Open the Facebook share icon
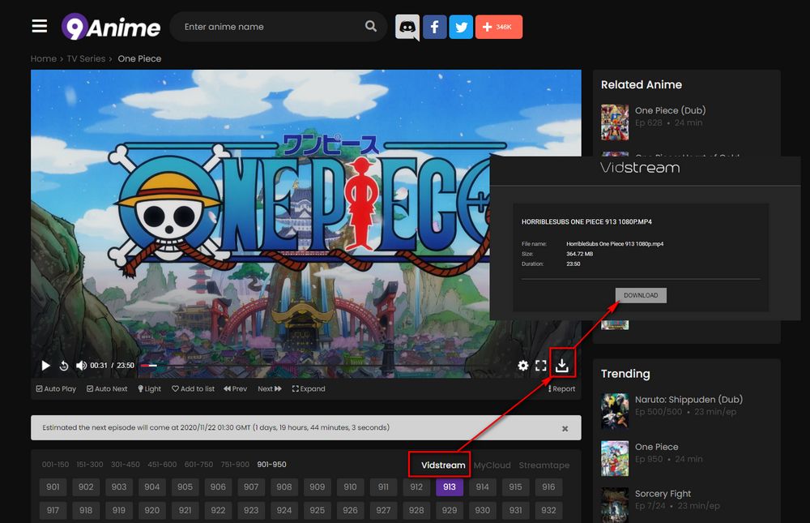 click(434, 27)
